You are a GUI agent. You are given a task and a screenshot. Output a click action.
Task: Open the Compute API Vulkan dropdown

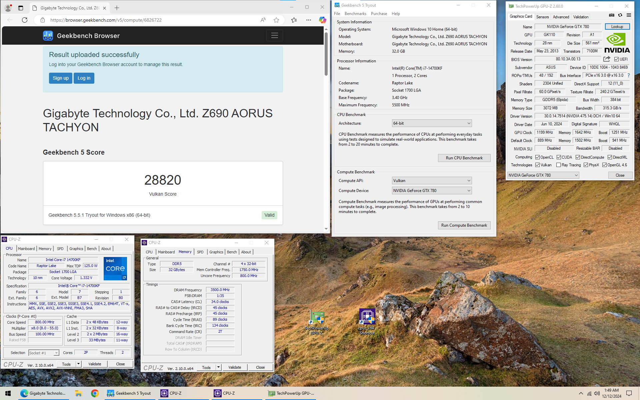432,181
